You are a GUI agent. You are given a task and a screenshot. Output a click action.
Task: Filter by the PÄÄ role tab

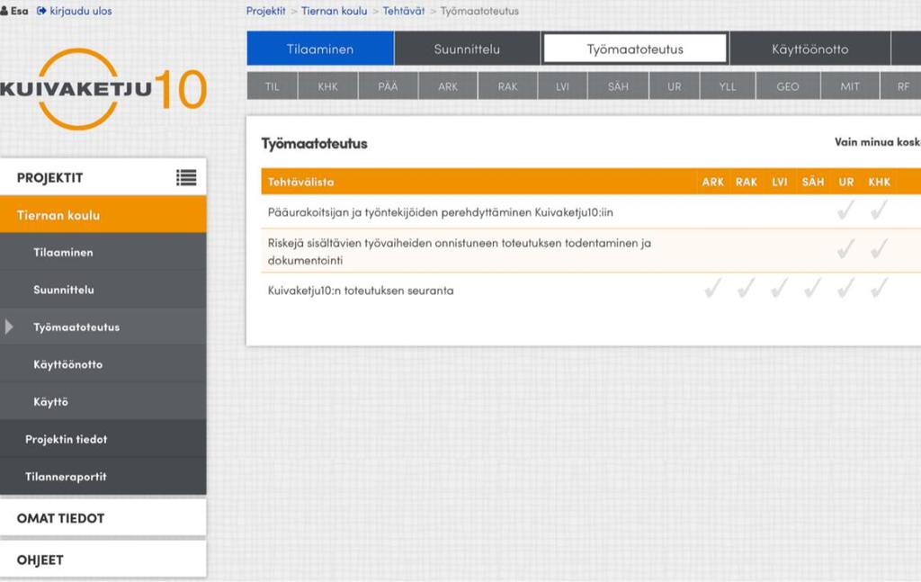[388, 86]
